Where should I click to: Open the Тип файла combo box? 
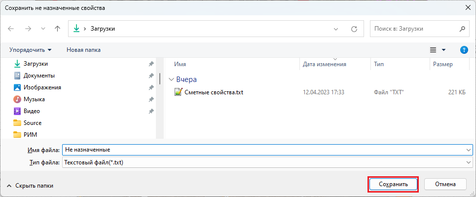pos(267,162)
